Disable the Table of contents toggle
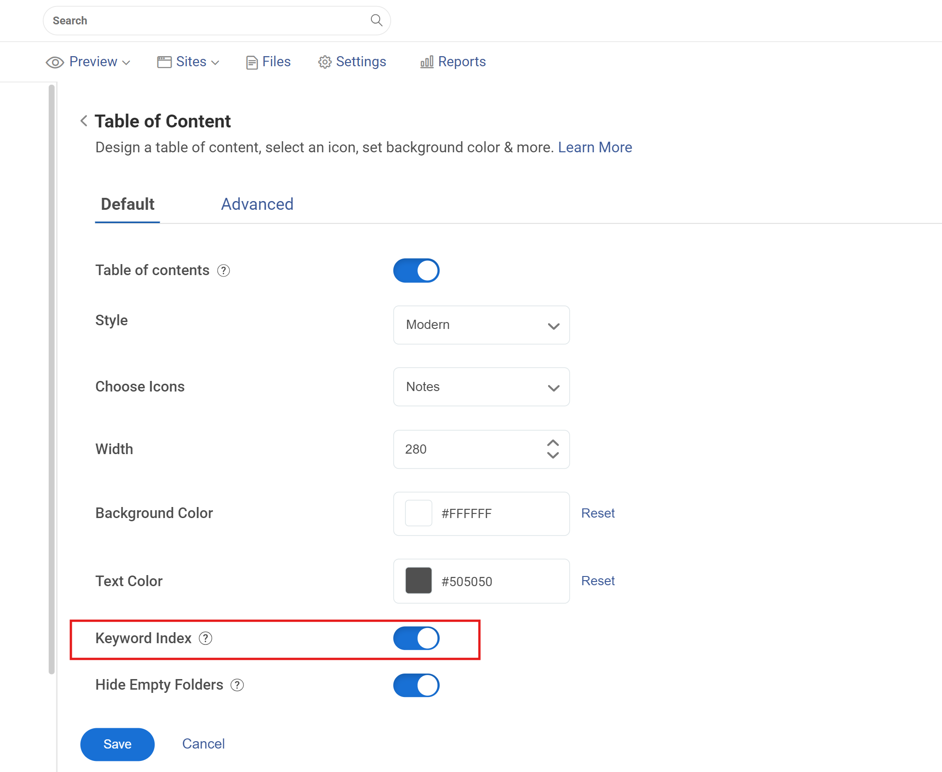The width and height of the screenshot is (942, 772). 416,271
